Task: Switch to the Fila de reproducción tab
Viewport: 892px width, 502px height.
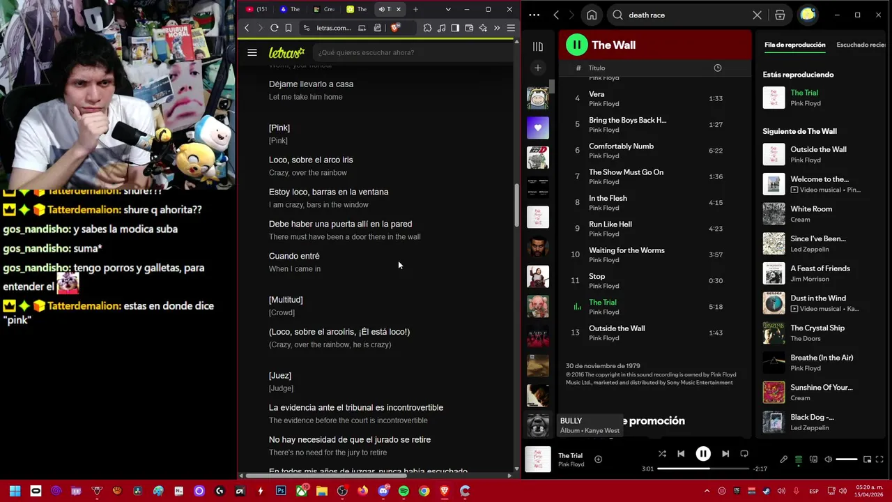Action: [x=794, y=45]
